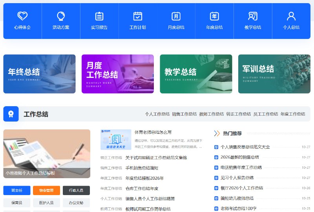314x212 pixels.
Task: Click the person icon above 个人总结
Action: 291,16
